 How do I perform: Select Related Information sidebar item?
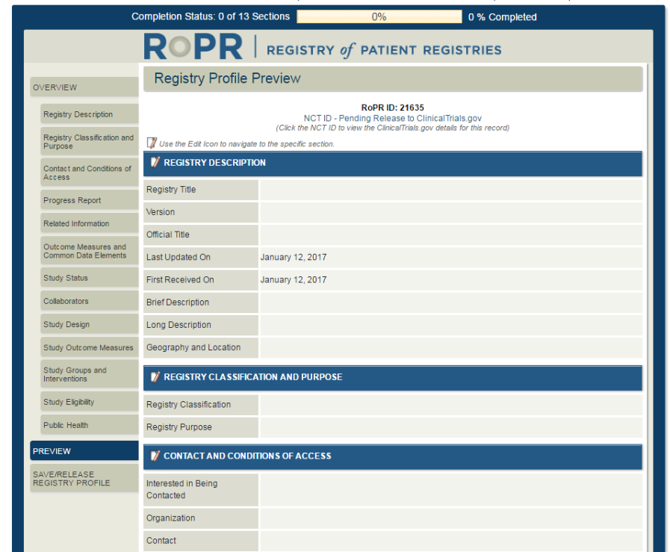[90, 223]
